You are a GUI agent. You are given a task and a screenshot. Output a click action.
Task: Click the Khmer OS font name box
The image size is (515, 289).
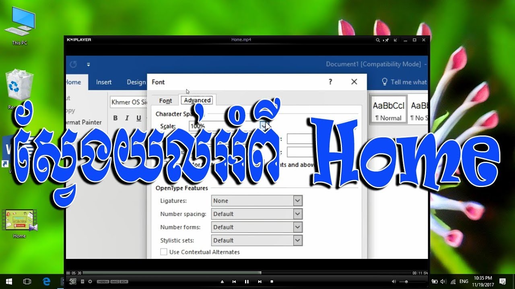[x=129, y=102]
